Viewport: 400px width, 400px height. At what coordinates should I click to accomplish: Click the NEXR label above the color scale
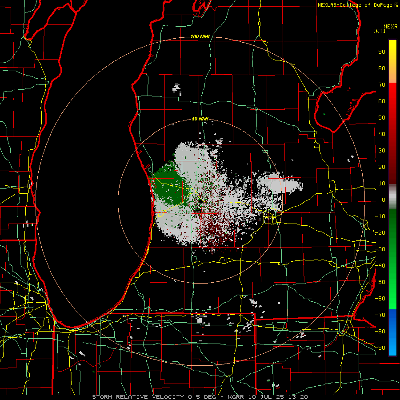391,27
